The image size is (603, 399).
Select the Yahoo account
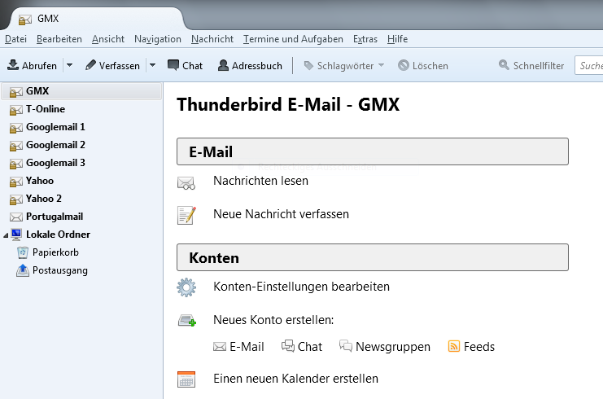pos(81,181)
